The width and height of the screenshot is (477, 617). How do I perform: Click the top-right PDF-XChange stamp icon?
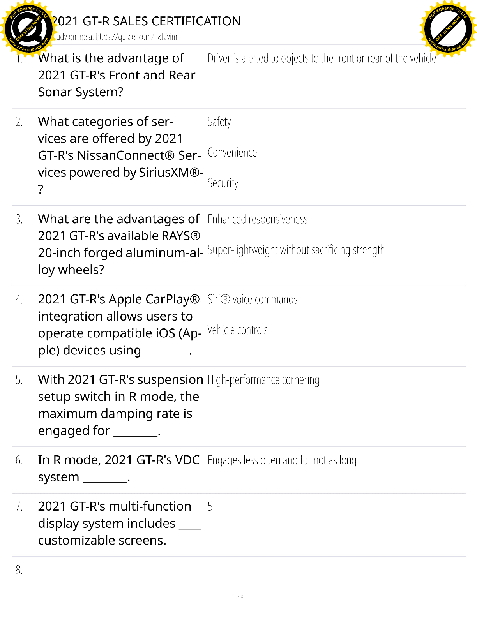[448, 28]
